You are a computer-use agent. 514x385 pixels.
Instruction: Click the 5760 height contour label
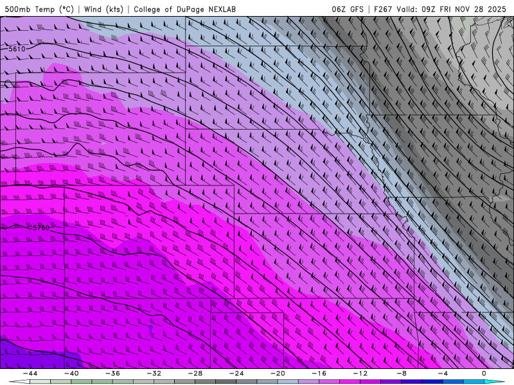41,228
